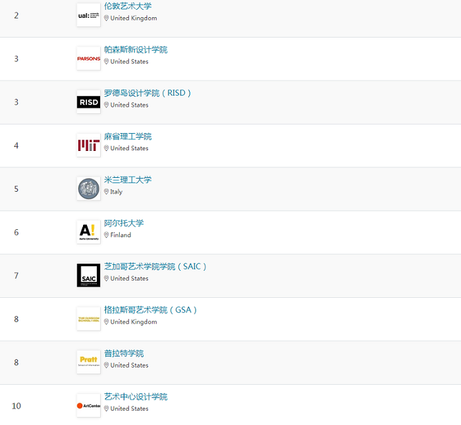Open the 伦敦艺术大学 link

[128, 7]
